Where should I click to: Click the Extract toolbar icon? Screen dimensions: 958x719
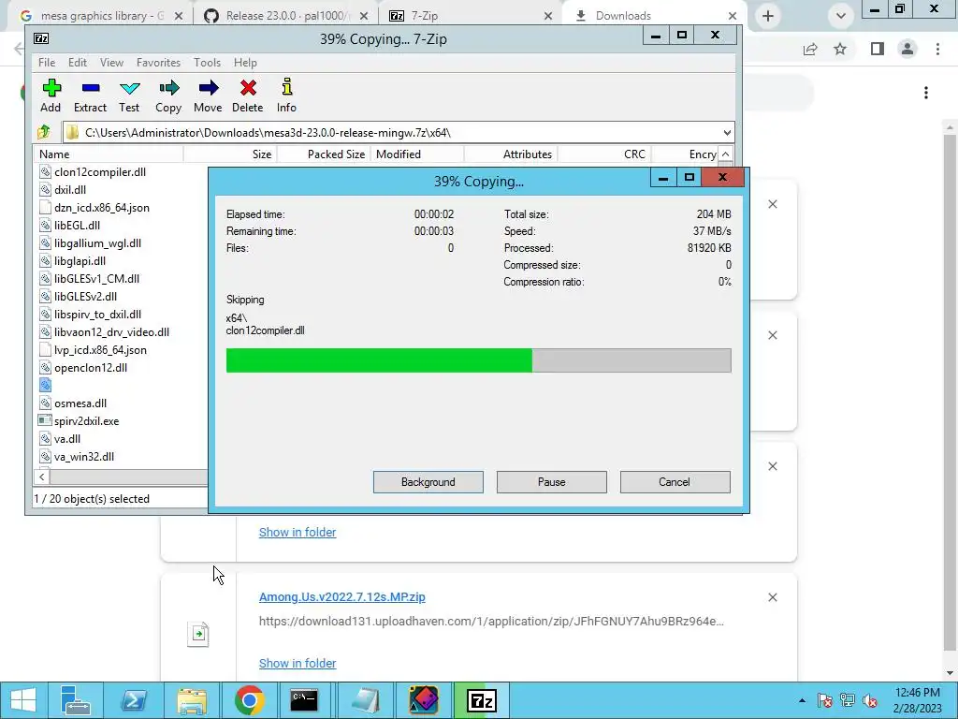pos(90,95)
